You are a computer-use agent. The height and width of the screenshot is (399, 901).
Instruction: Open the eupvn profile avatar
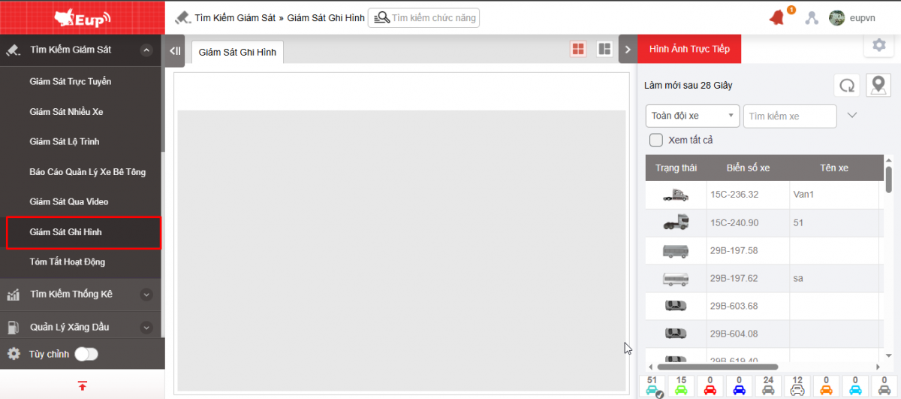(836, 18)
